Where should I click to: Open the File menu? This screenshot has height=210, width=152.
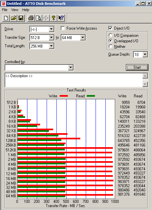click(5, 10)
